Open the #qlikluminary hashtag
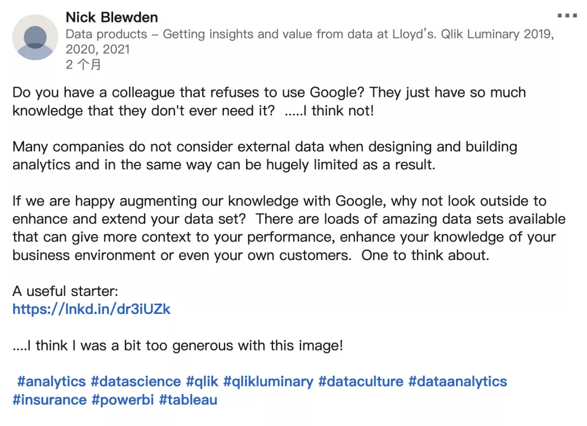This screenshot has width=587, height=426. (x=268, y=381)
